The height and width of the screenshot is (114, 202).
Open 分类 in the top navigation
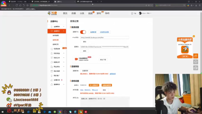tap(82, 13)
